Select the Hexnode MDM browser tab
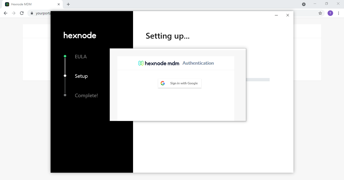Image resolution: width=344 pixels, height=180 pixels. click(33, 4)
